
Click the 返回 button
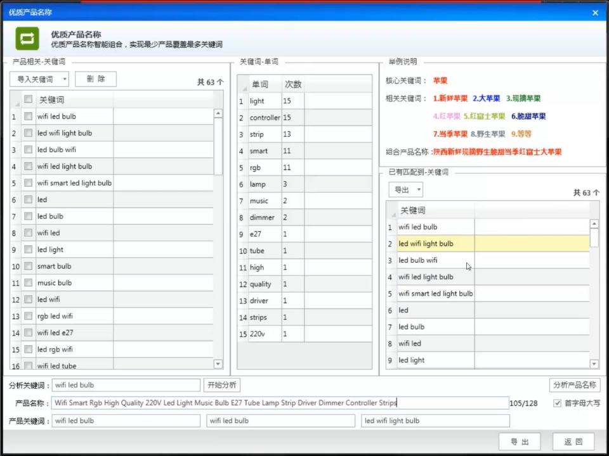573,441
